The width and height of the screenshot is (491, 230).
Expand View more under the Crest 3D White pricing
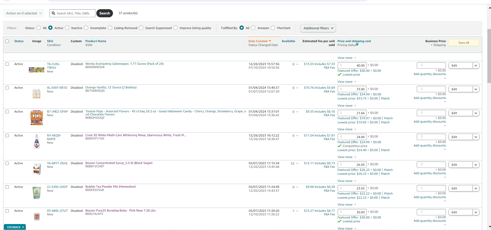pyautogui.click(x=347, y=157)
